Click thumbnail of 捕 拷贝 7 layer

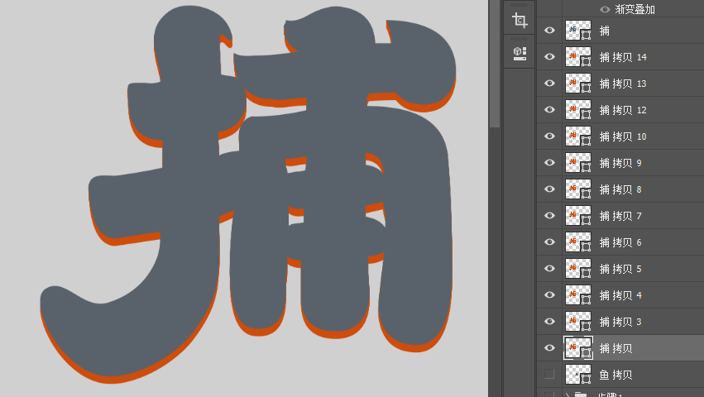coord(578,216)
